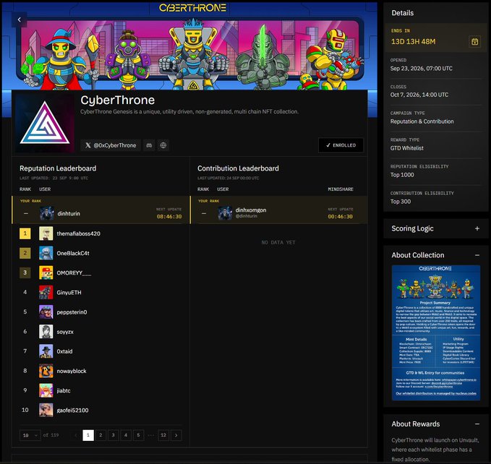
Task: Click the Reputation Leaderboard heading
Action: click(58, 168)
